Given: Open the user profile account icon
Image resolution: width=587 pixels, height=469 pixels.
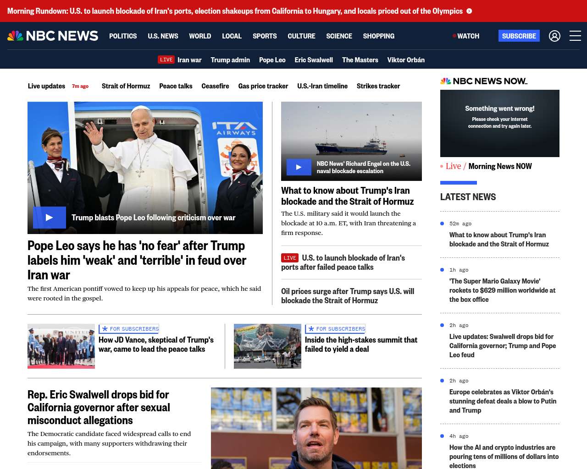Looking at the screenshot, I should point(554,36).
